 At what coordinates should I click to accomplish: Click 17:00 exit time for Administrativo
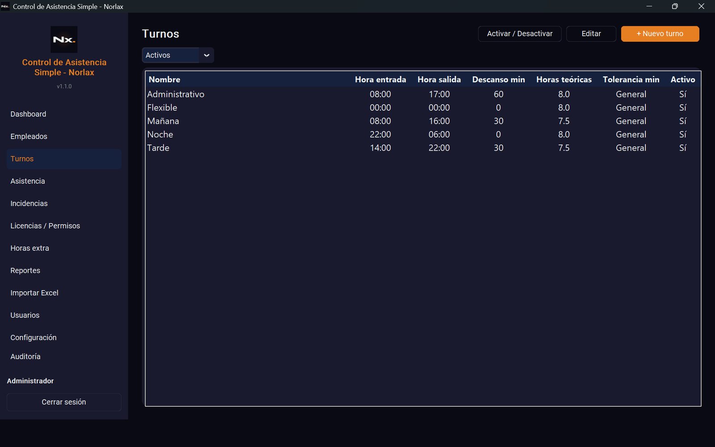pyautogui.click(x=439, y=94)
